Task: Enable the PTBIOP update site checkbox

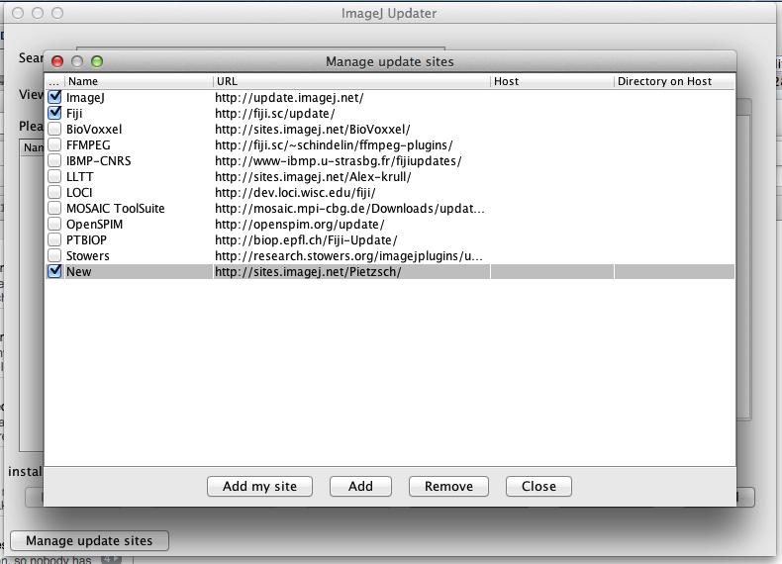Action: [54, 239]
